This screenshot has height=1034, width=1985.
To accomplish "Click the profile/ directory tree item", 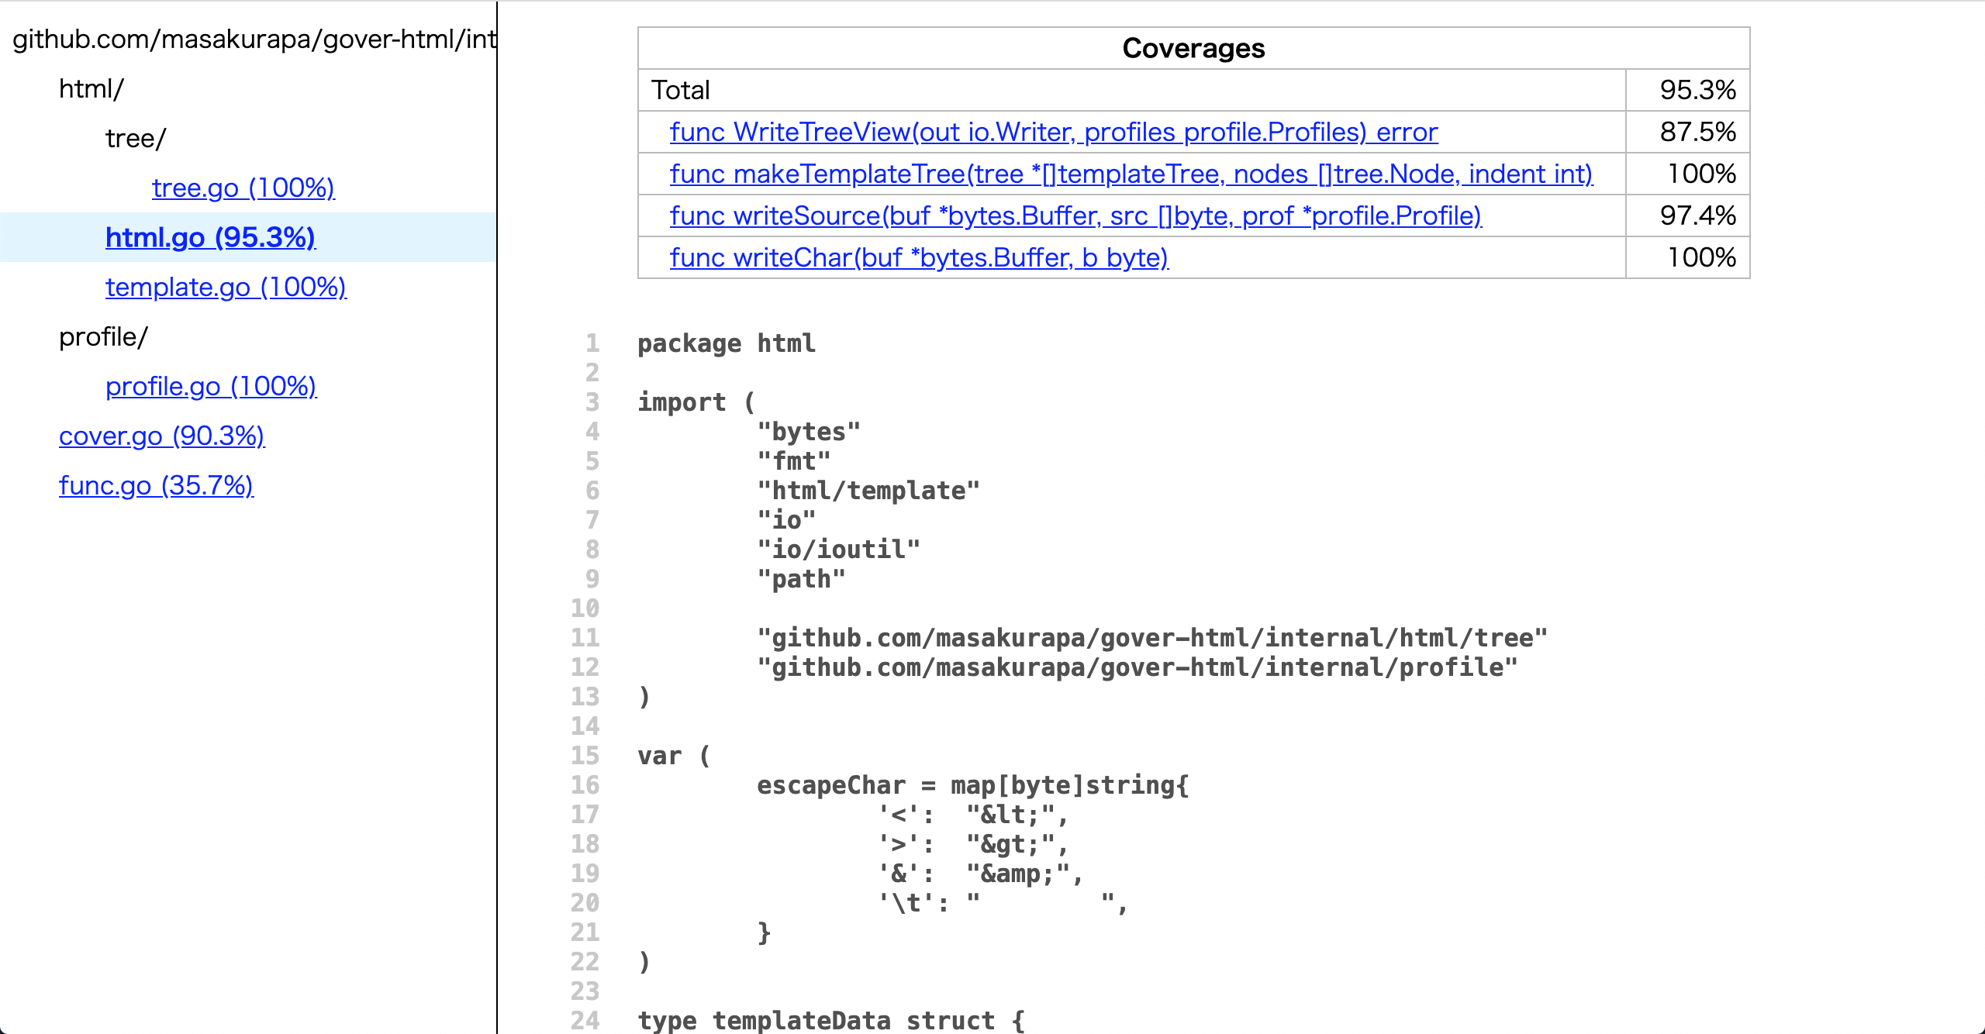I will click(103, 337).
